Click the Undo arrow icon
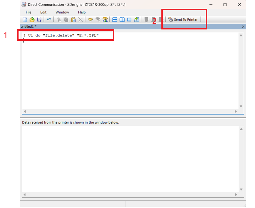Viewport: 255px width, 208px height. coord(49,19)
